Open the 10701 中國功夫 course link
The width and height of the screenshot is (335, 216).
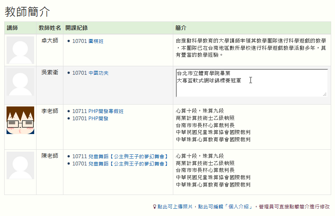(x=90, y=73)
